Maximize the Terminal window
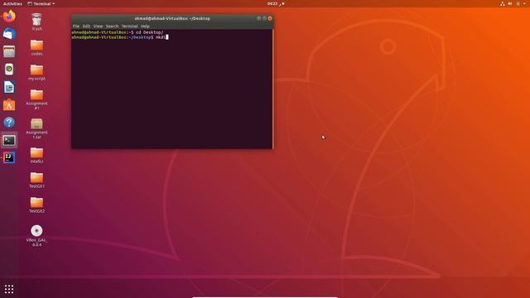 point(264,18)
